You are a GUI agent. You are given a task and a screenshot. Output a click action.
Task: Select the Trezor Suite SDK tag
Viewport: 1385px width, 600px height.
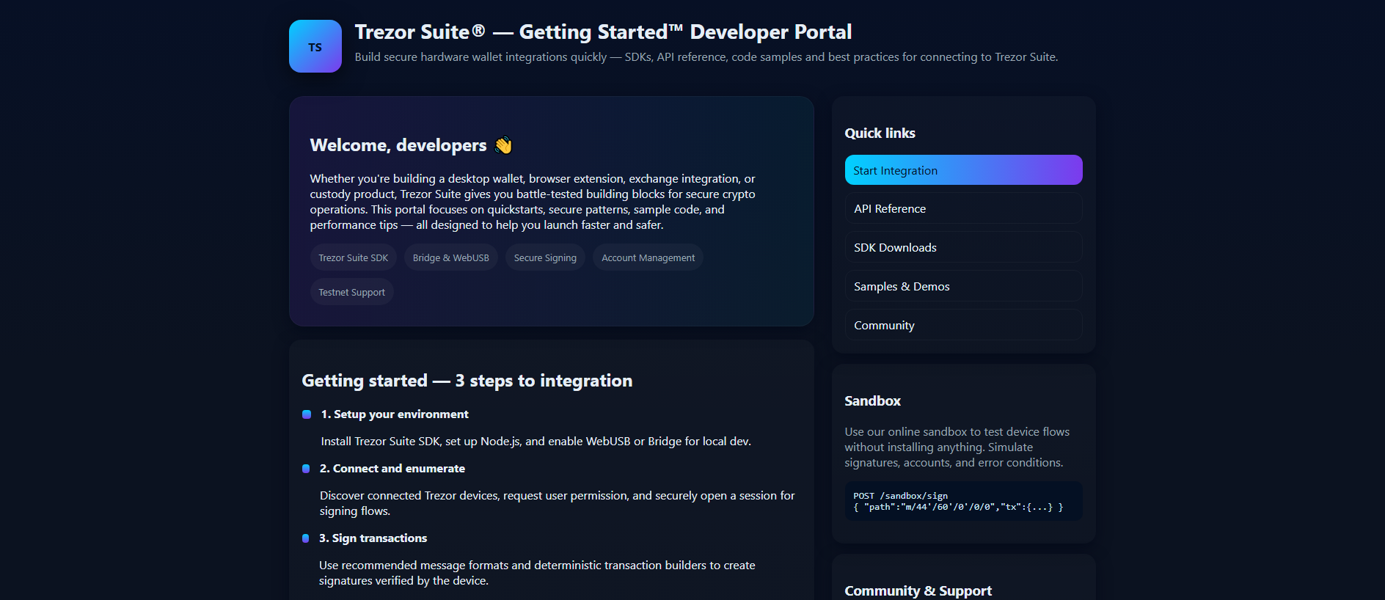354,257
